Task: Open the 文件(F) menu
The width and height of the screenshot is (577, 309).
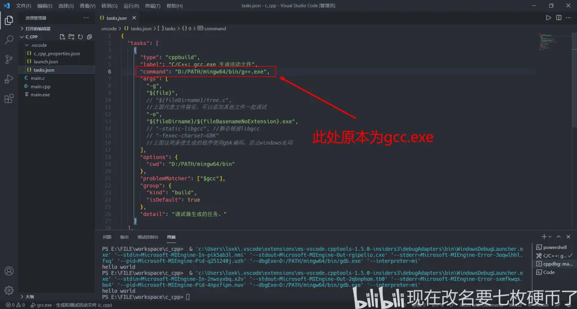Action: coord(24,6)
